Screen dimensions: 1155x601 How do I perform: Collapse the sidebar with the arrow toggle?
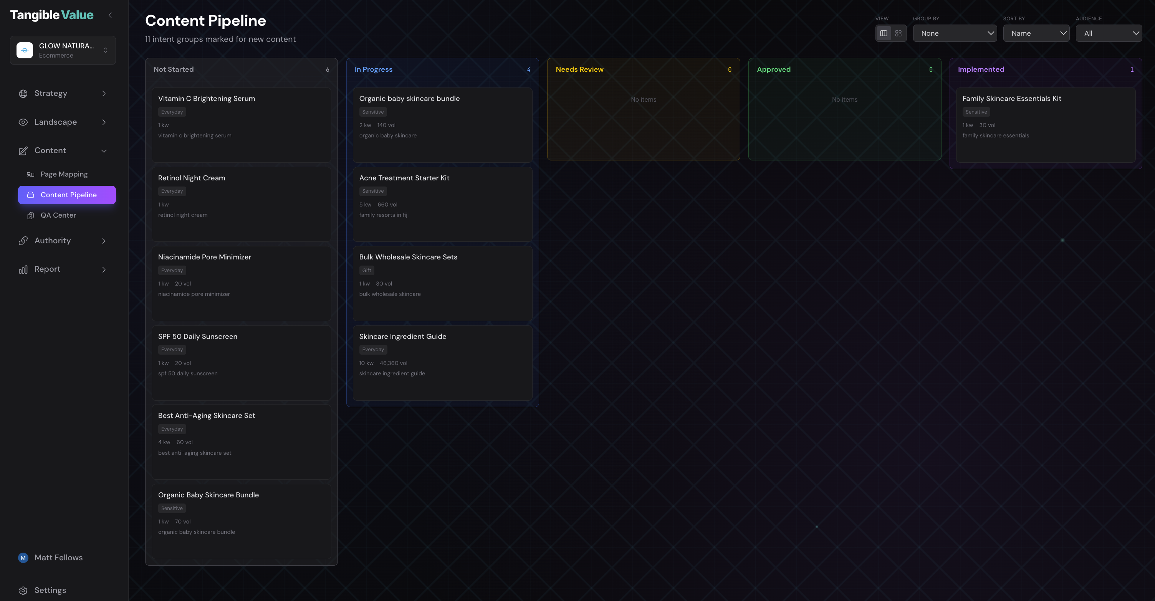click(x=110, y=15)
